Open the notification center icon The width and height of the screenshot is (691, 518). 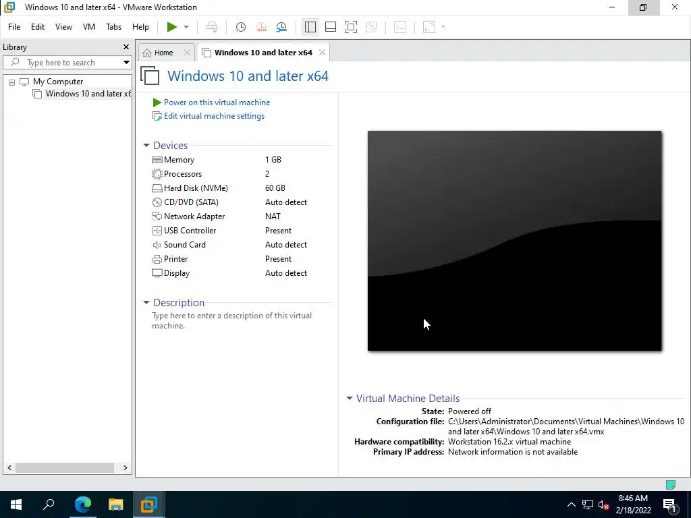pos(669,505)
